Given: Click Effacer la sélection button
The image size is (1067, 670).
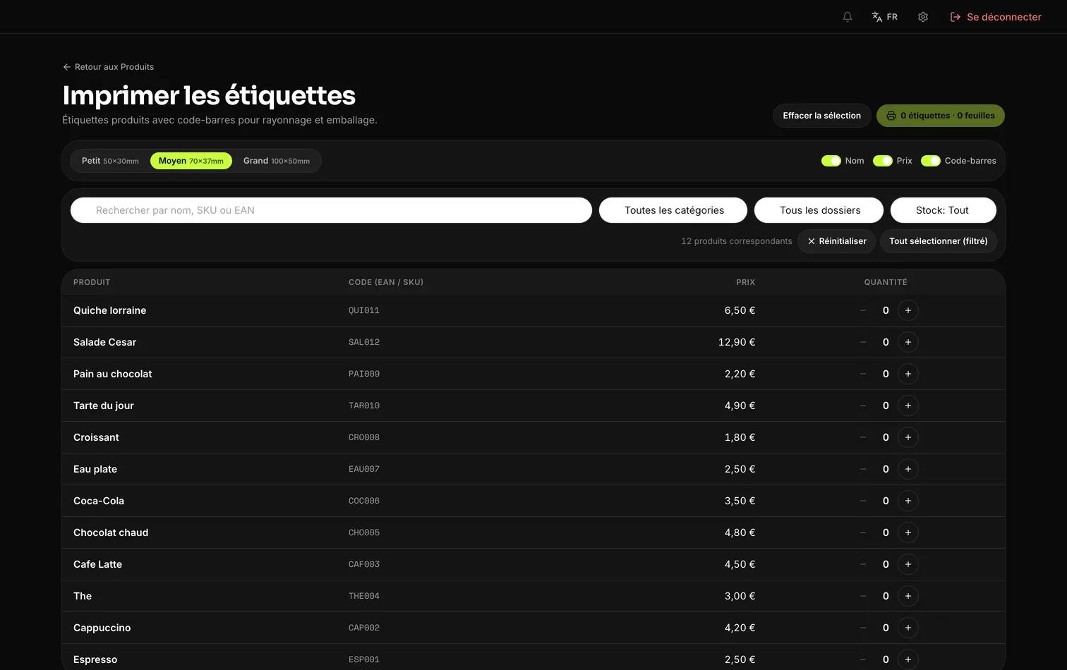Looking at the screenshot, I should [821, 116].
